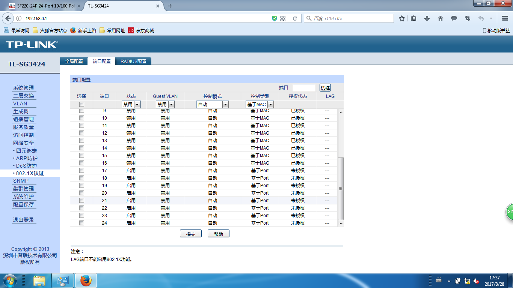Open the JD 京东商城 bookmark
The image size is (513, 288).
(141, 31)
